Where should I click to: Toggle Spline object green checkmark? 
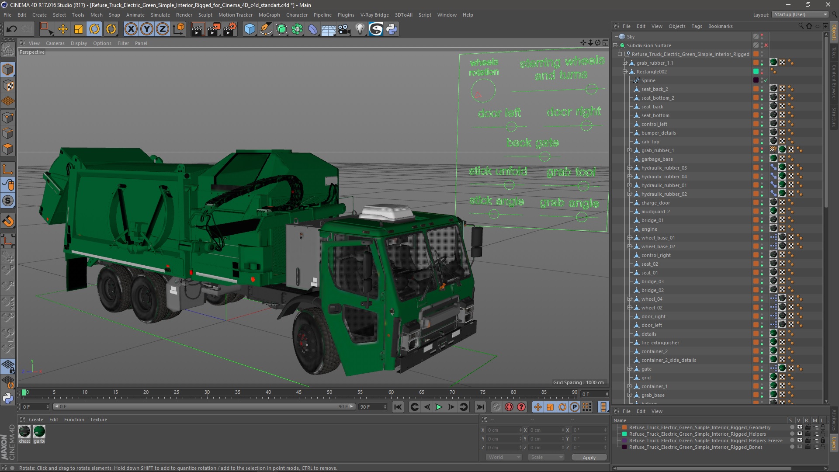tap(766, 80)
